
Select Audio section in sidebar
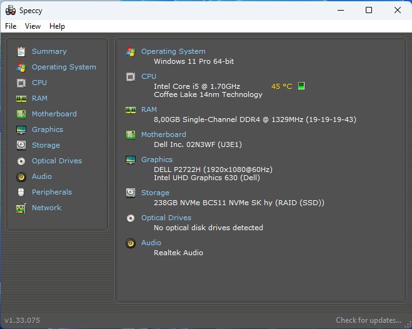pyautogui.click(x=41, y=176)
